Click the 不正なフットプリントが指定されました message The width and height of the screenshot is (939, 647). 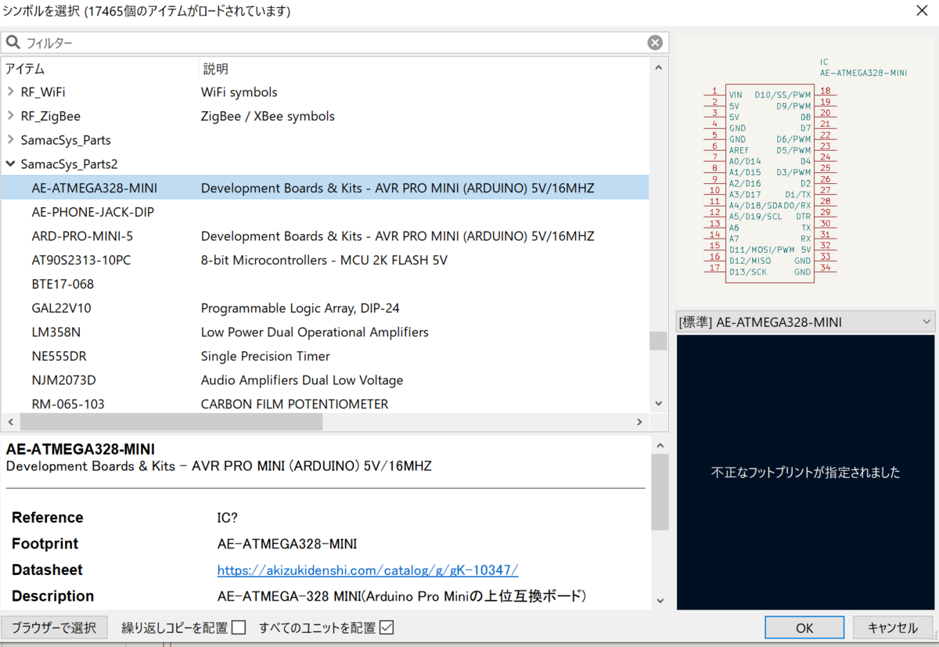click(x=806, y=473)
